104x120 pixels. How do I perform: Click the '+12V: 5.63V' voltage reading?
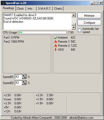point(13,111)
